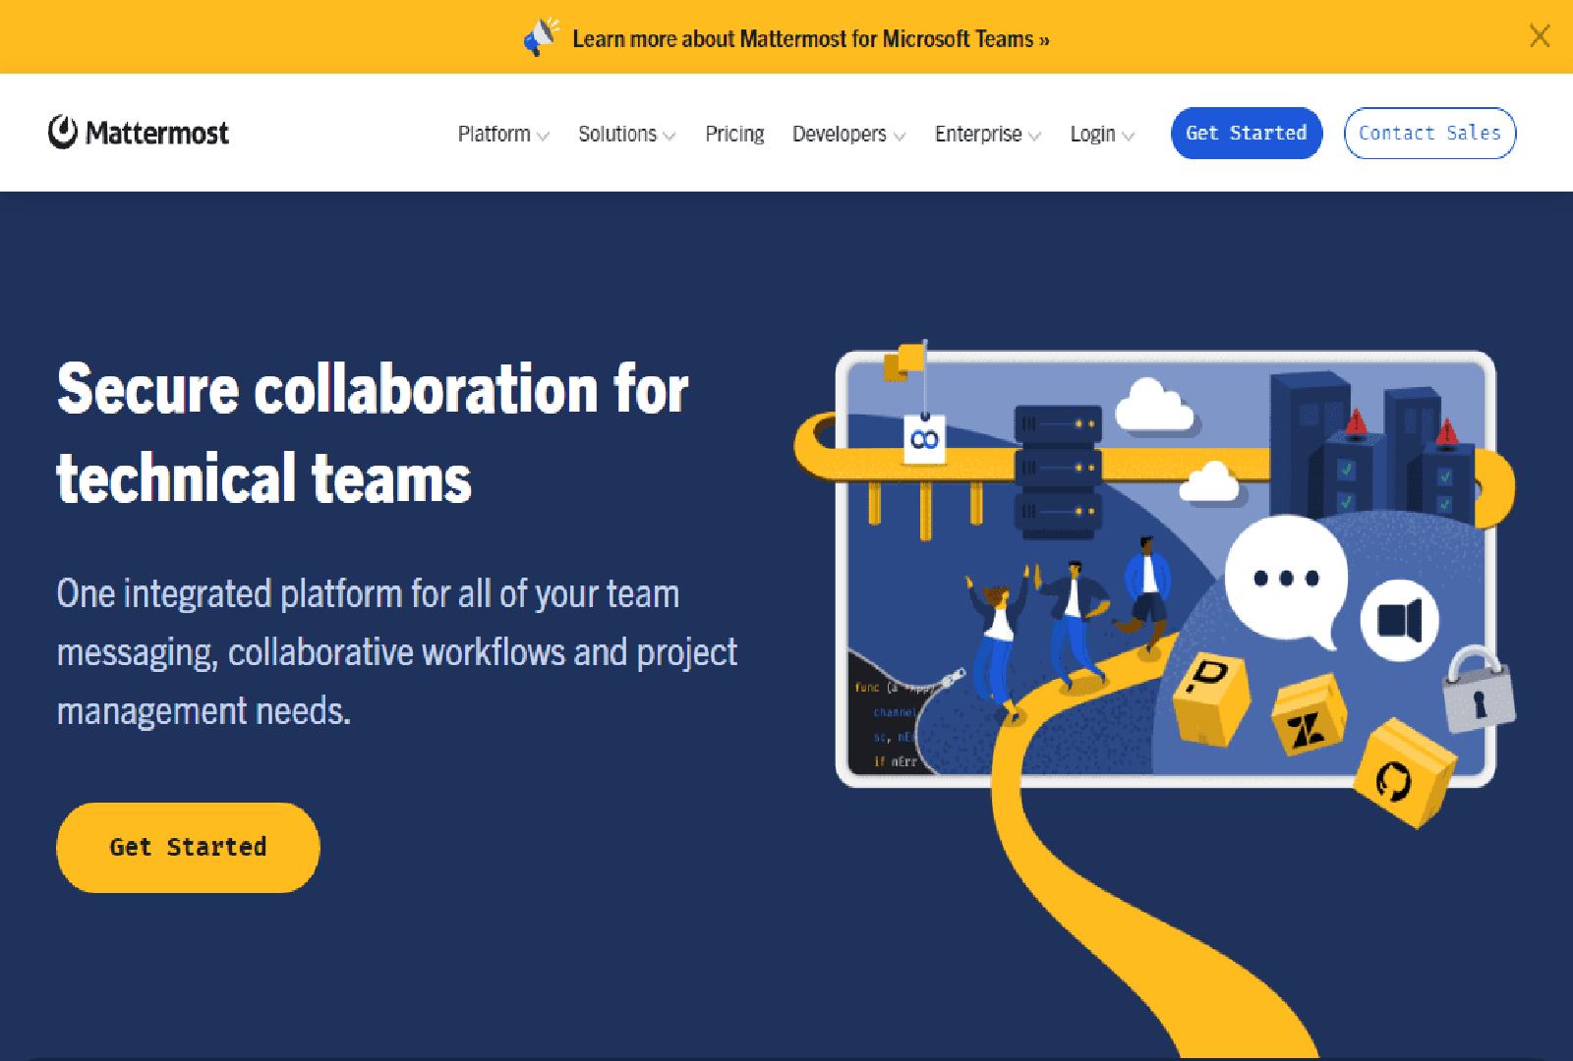Viewport: 1573px width, 1061px height.
Task: Open the Enterprise dropdown menu
Action: pyautogui.click(x=987, y=134)
